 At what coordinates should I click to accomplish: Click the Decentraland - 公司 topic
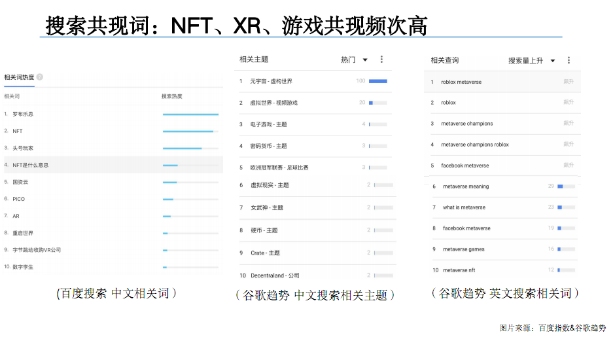click(275, 275)
